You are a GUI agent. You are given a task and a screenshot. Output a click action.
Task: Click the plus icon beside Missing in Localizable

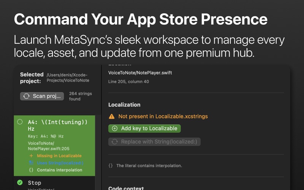31,156
